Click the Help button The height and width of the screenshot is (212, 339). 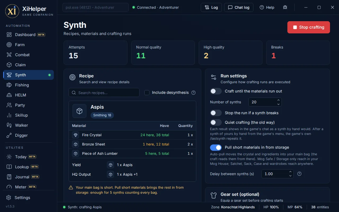click(267, 7)
